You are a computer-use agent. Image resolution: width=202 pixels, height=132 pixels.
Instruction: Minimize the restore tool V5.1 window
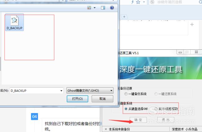pos(180,52)
